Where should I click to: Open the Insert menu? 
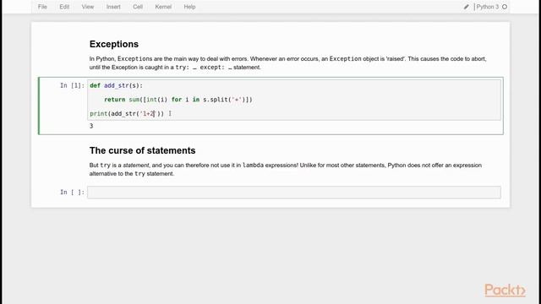pyautogui.click(x=113, y=7)
